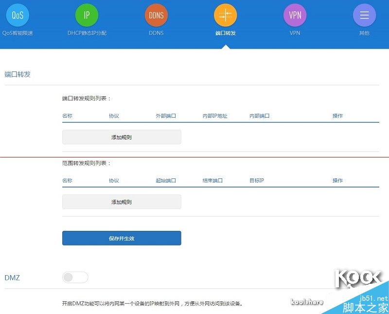Click the DHCP静态IP分配 label
The image size is (389, 314).
pos(87,33)
